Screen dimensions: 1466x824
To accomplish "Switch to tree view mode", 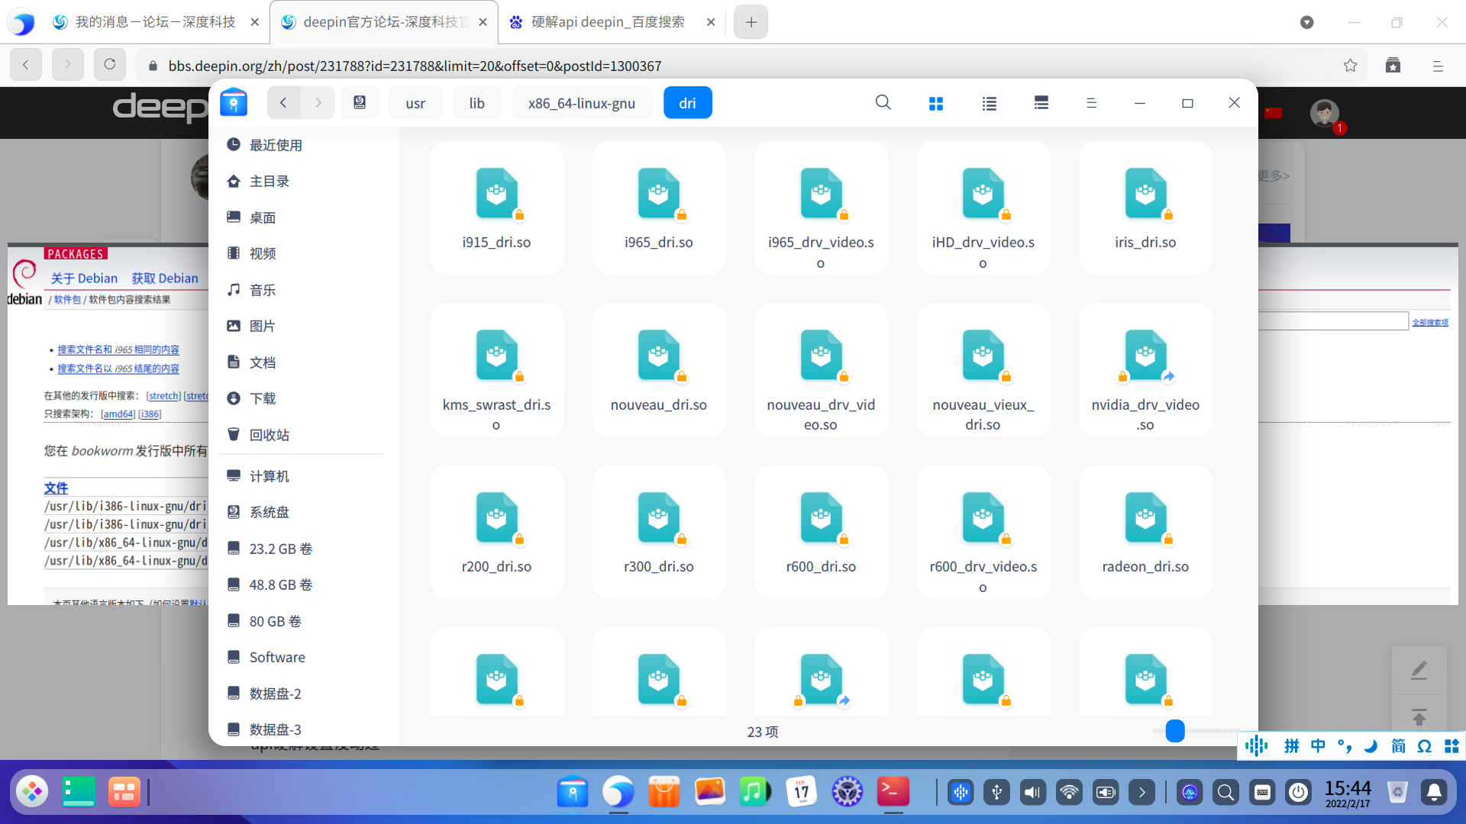I will [x=1041, y=103].
